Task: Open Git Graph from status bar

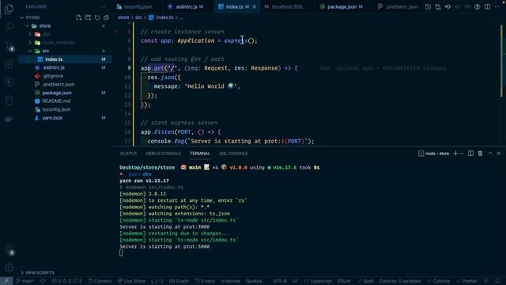Action: 179,281
